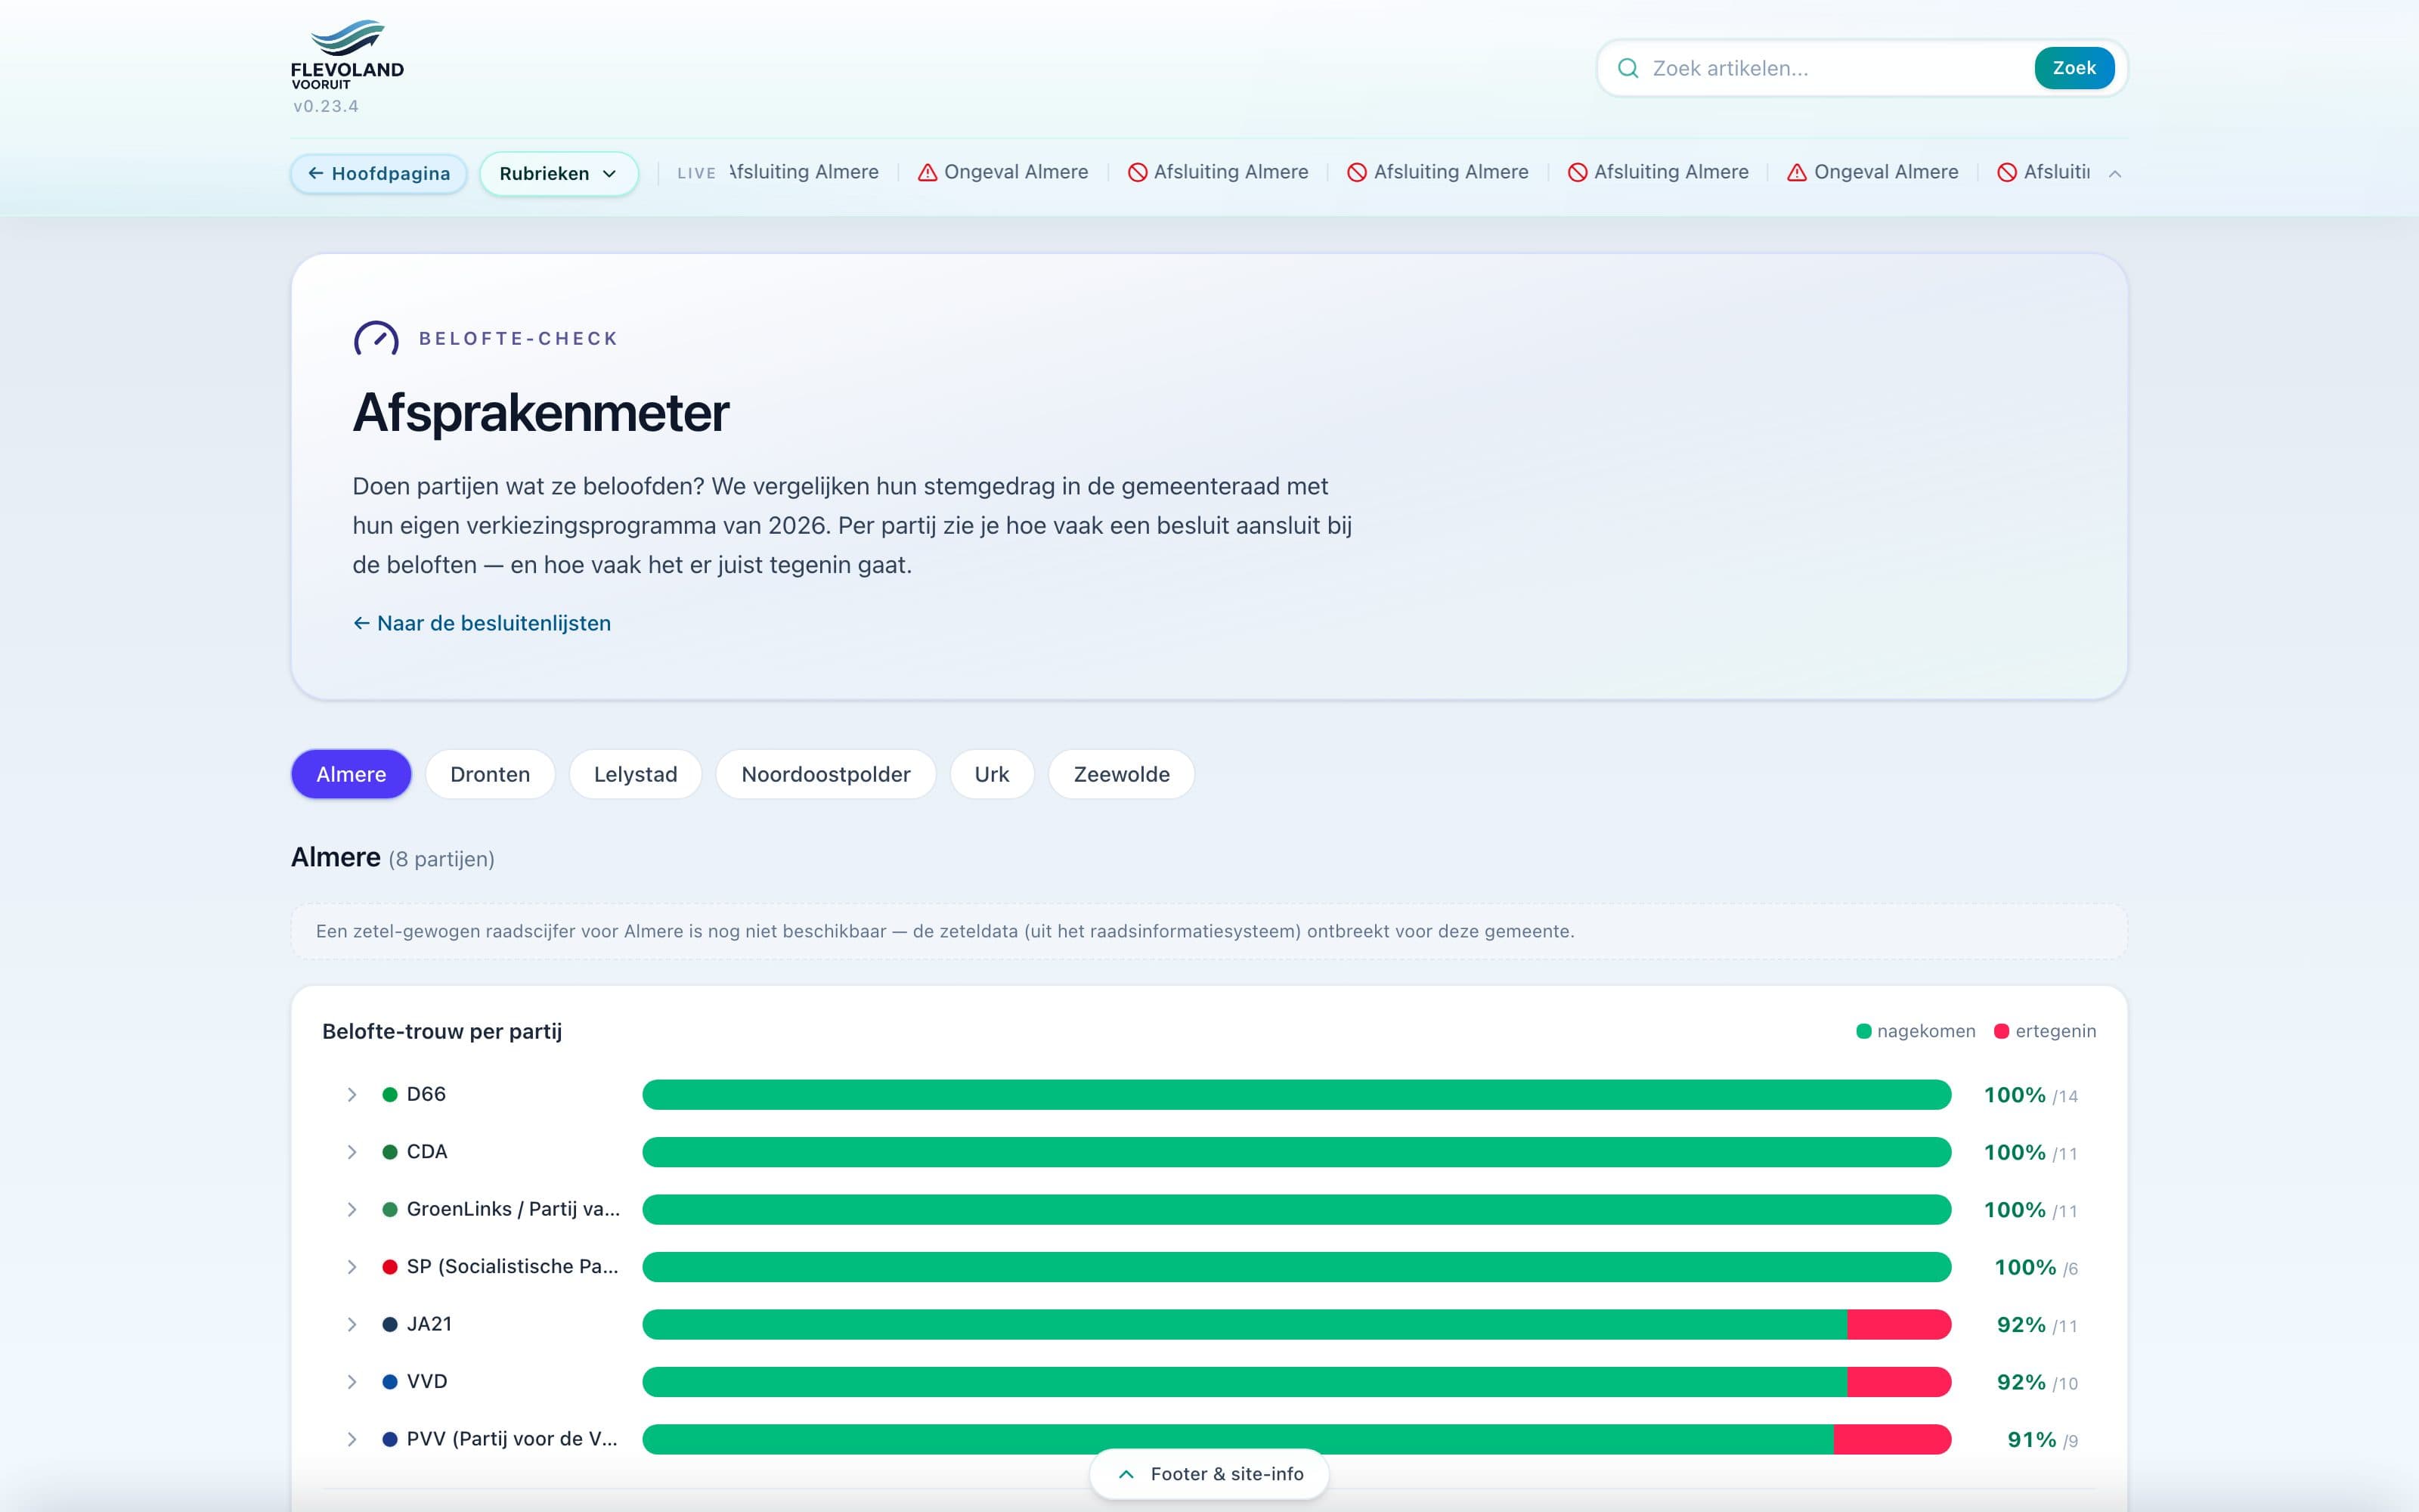Viewport: 2419px width, 1512px height.
Task: Focus the Zoek artikelen search field
Action: pyautogui.click(x=1837, y=68)
